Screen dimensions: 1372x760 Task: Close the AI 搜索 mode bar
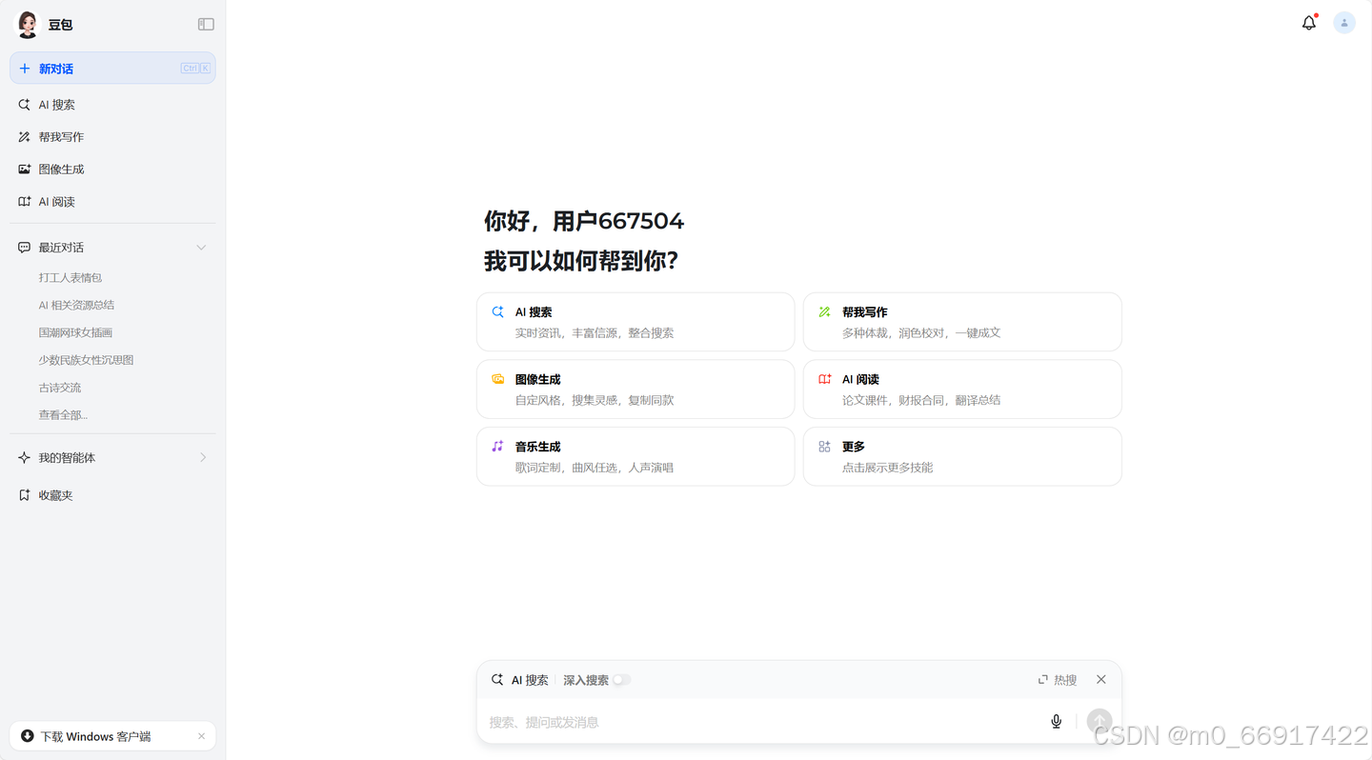coord(1101,680)
